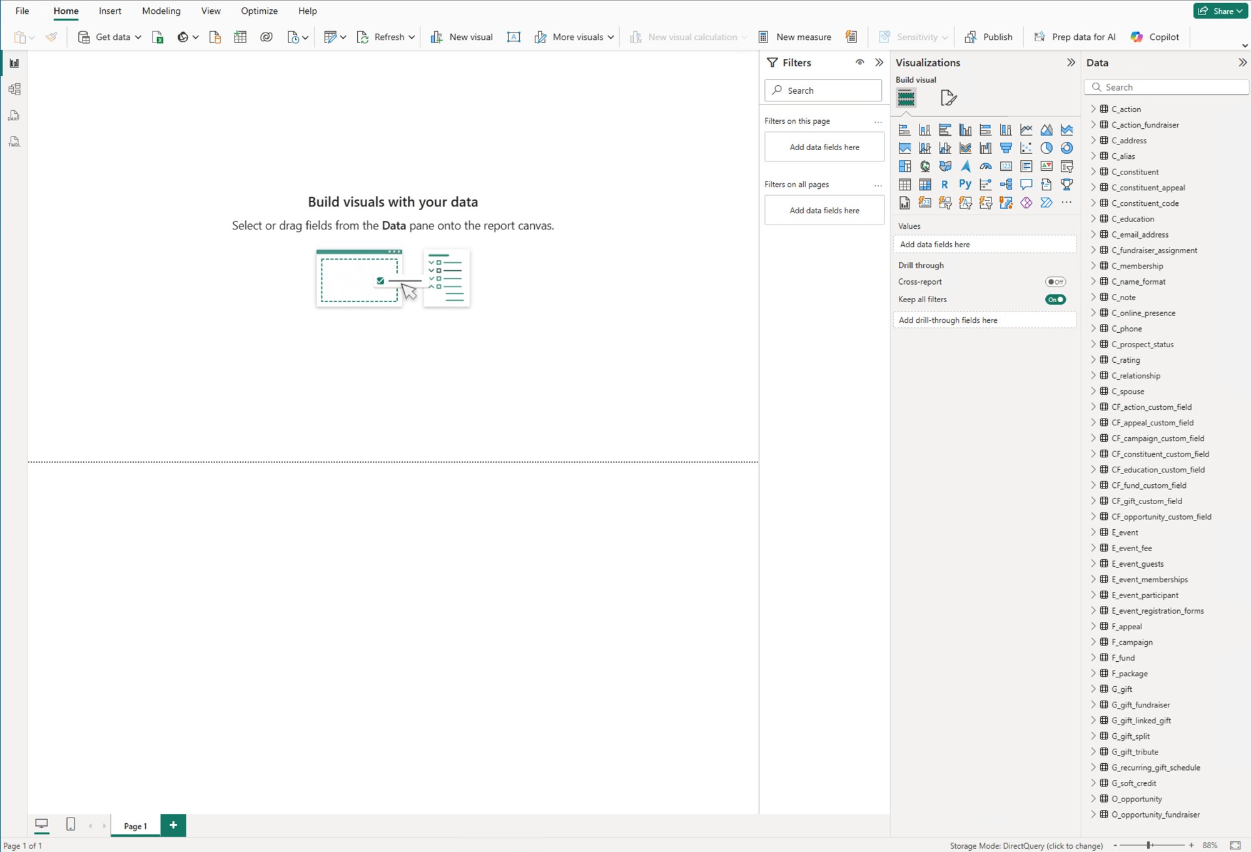Insert a Gauge visual
The width and height of the screenshot is (1251, 852).
[985, 166]
